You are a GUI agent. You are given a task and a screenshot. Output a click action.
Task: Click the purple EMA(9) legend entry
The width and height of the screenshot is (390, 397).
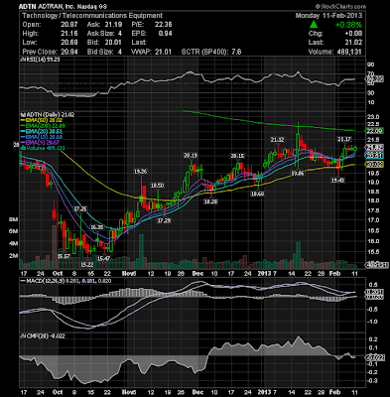(41, 142)
